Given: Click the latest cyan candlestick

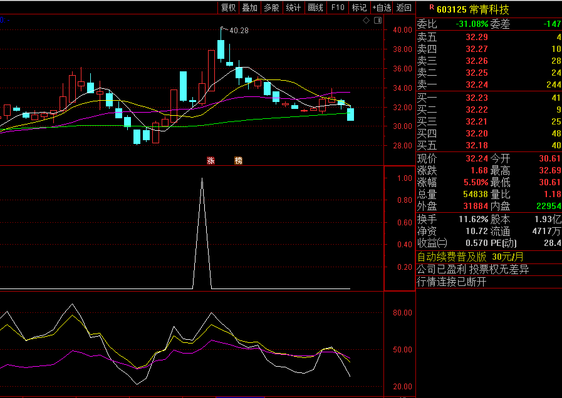Looking at the screenshot, I should pyautogui.click(x=350, y=114).
